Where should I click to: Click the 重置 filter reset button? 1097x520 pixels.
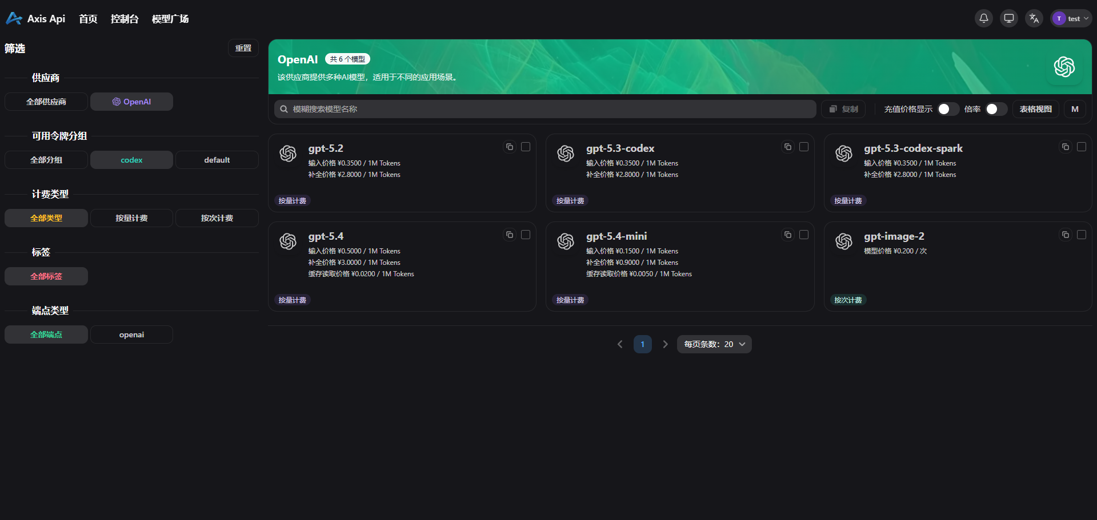click(243, 48)
